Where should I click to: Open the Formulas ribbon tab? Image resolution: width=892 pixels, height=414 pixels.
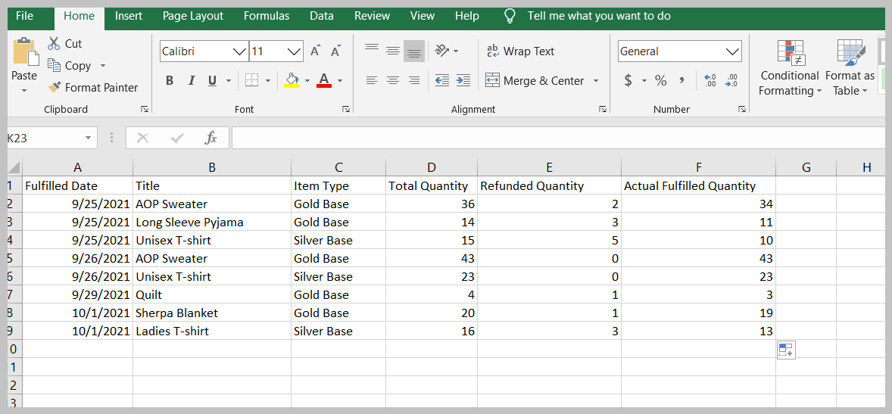click(x=266, y=16)
